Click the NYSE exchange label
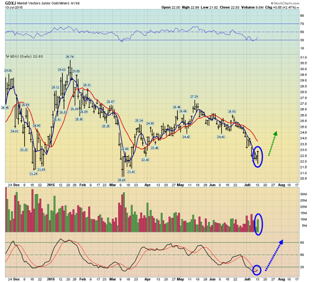 pyautogui.click(x=75, y=3)
